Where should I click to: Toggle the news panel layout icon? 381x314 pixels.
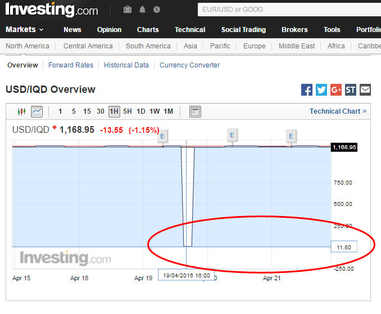coord(195,111)
